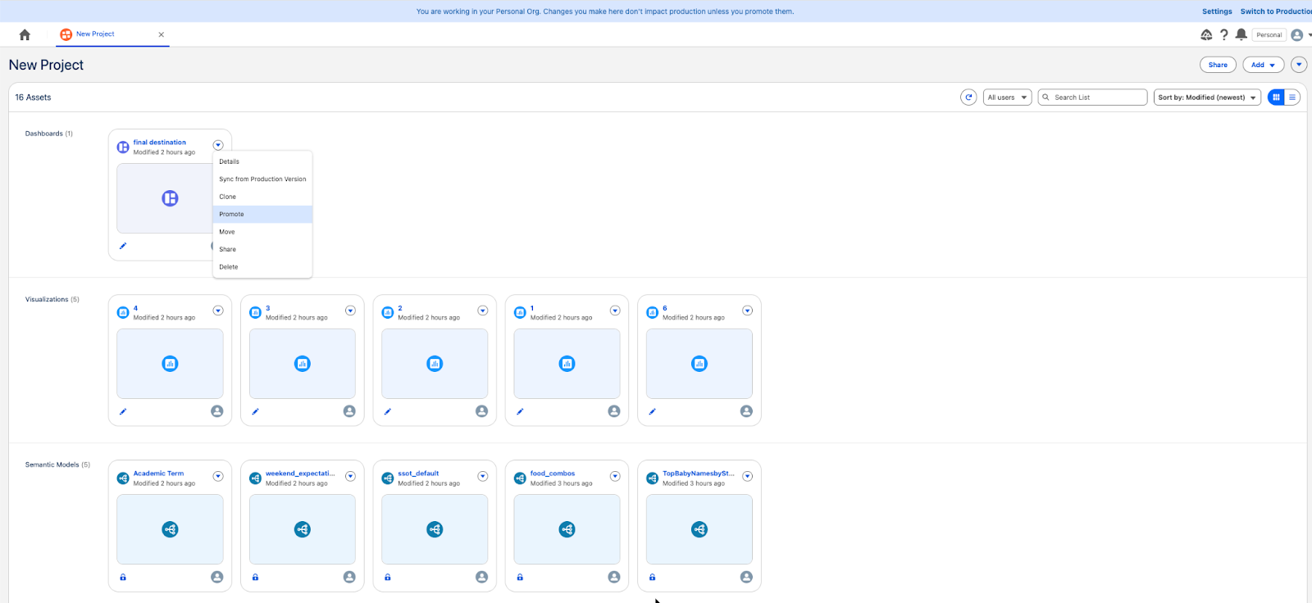Open the food_combos model thumbnail

(x=567, y=529)
